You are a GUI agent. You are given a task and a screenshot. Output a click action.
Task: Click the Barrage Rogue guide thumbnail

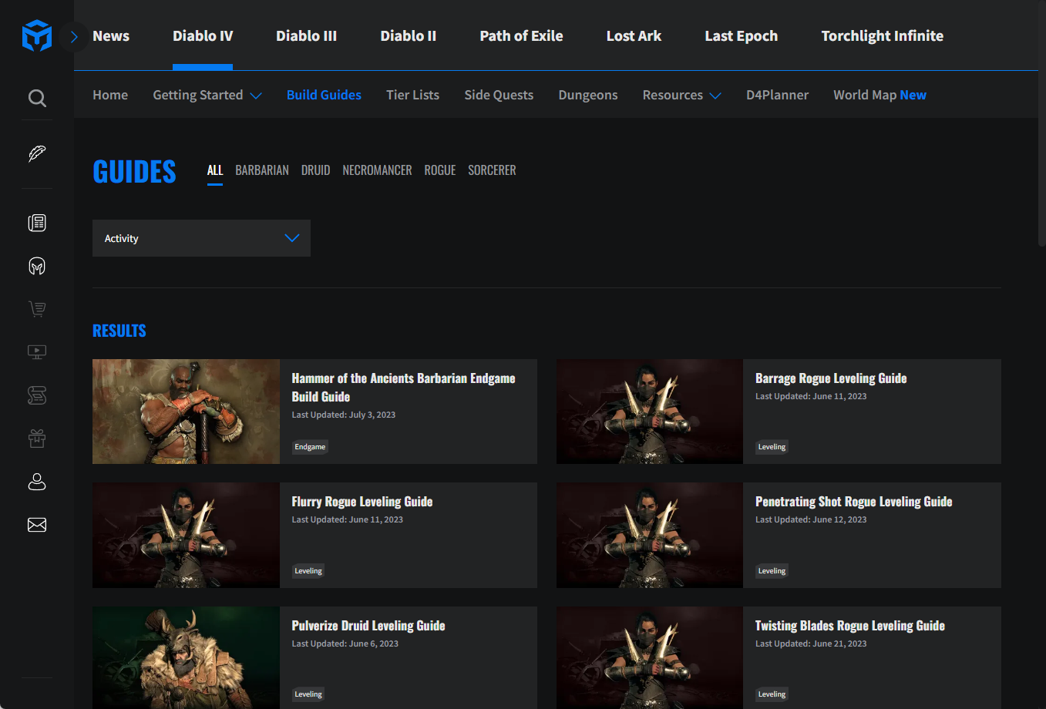[650, 412]
